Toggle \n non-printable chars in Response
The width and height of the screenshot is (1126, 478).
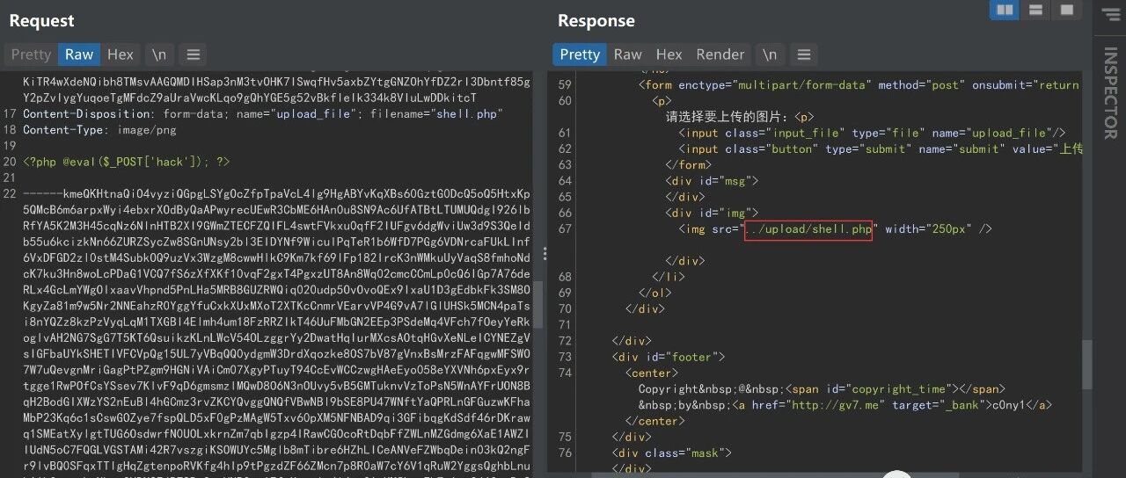click(769, 54)
